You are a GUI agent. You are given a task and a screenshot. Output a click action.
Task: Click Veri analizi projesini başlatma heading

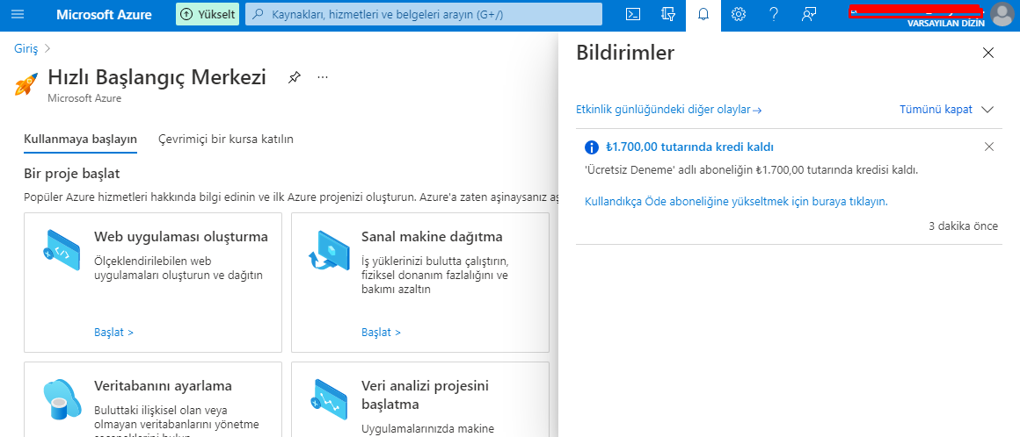pyautogui.click(x=425, y=396)
